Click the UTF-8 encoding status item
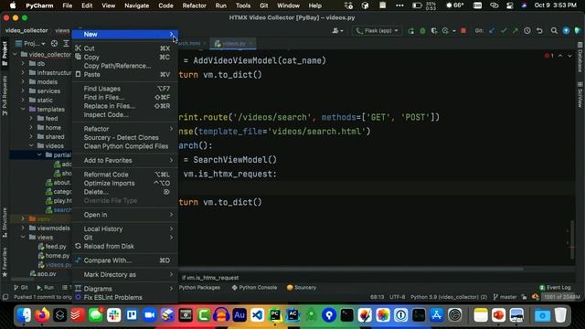This screenshot has height=329, width=585. click(x=398, y=297)
